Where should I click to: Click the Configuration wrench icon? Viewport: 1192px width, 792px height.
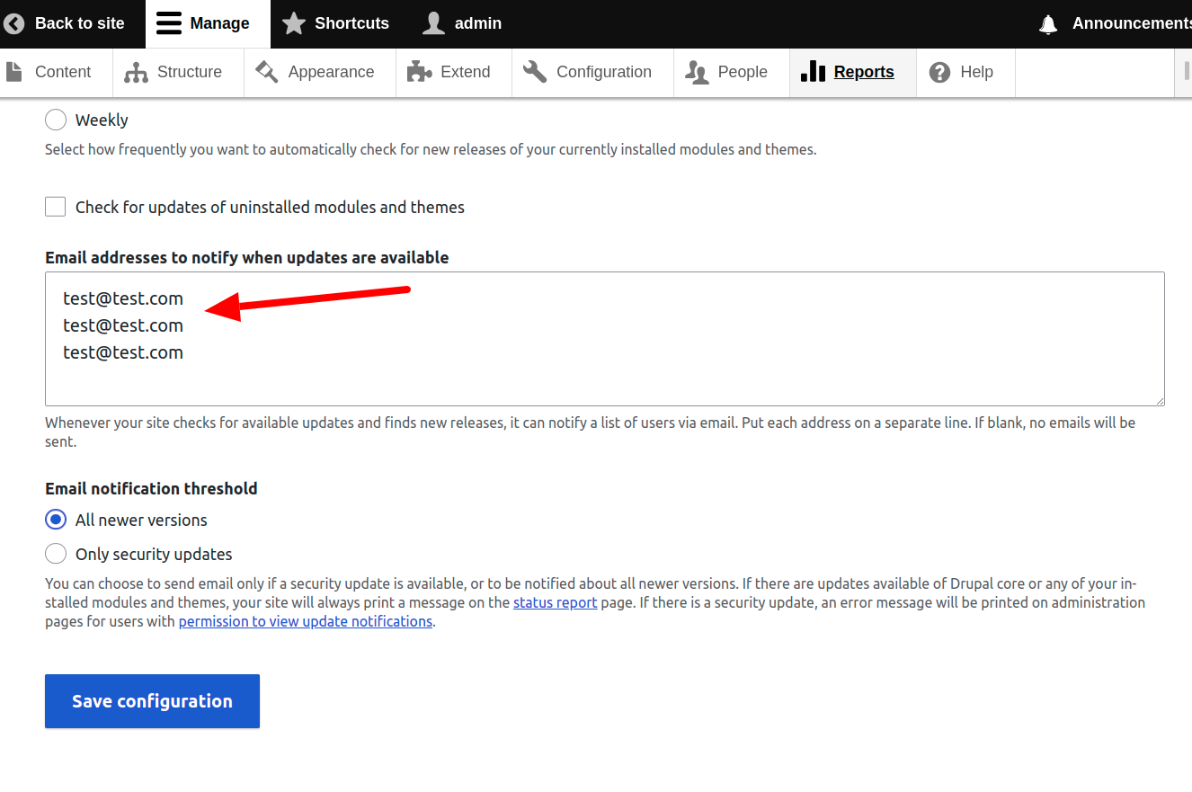point(534,71)
